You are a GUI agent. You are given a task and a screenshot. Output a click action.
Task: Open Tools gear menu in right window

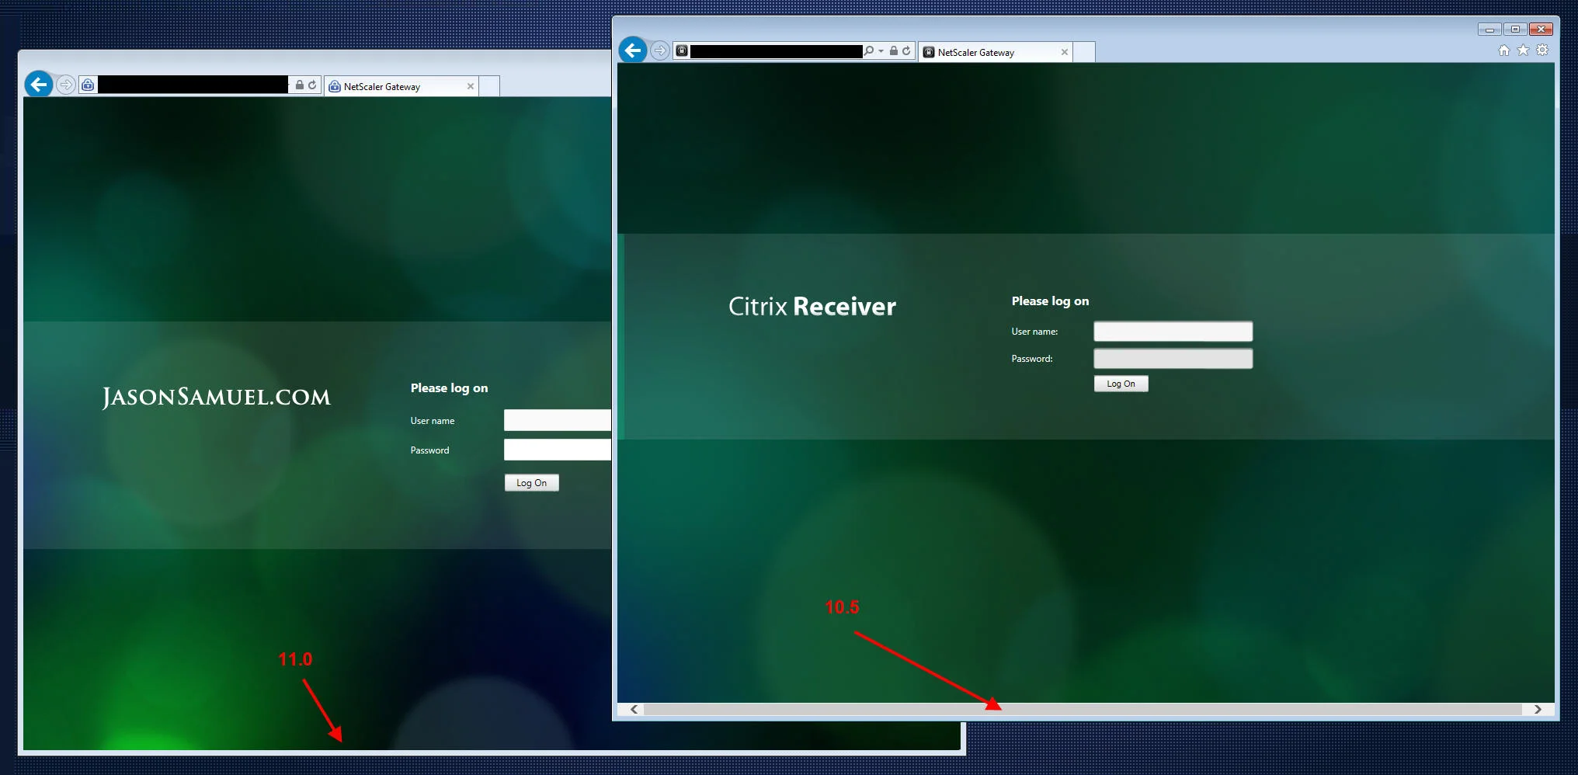[1542, 50]
